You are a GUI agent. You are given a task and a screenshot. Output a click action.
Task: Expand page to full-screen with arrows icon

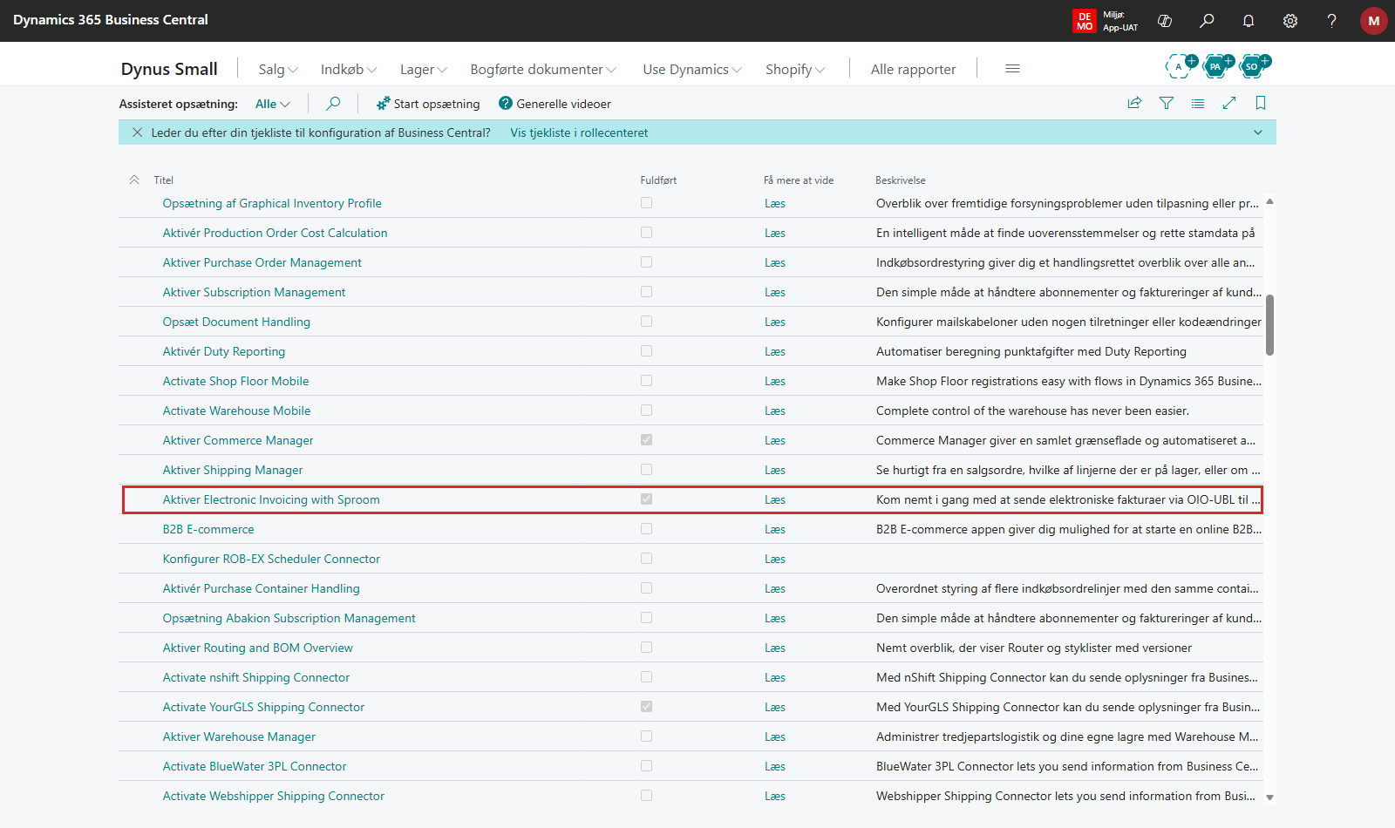[1229, 103]
